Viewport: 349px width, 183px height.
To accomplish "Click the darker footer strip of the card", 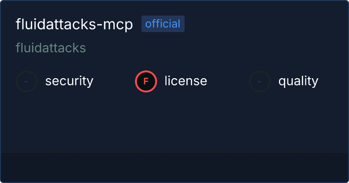I will (174, 167).
